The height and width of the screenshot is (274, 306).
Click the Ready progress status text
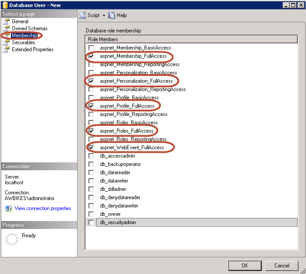pyautogui.click(x=29, y=235)
